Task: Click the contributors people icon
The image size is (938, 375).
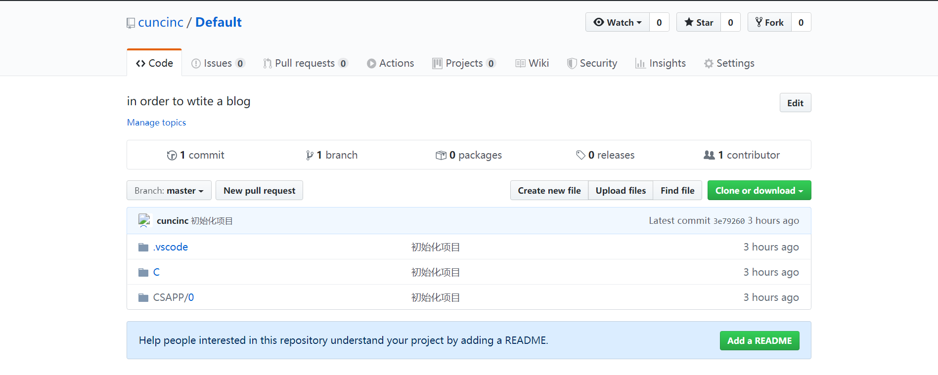Action: pos(709,155)
